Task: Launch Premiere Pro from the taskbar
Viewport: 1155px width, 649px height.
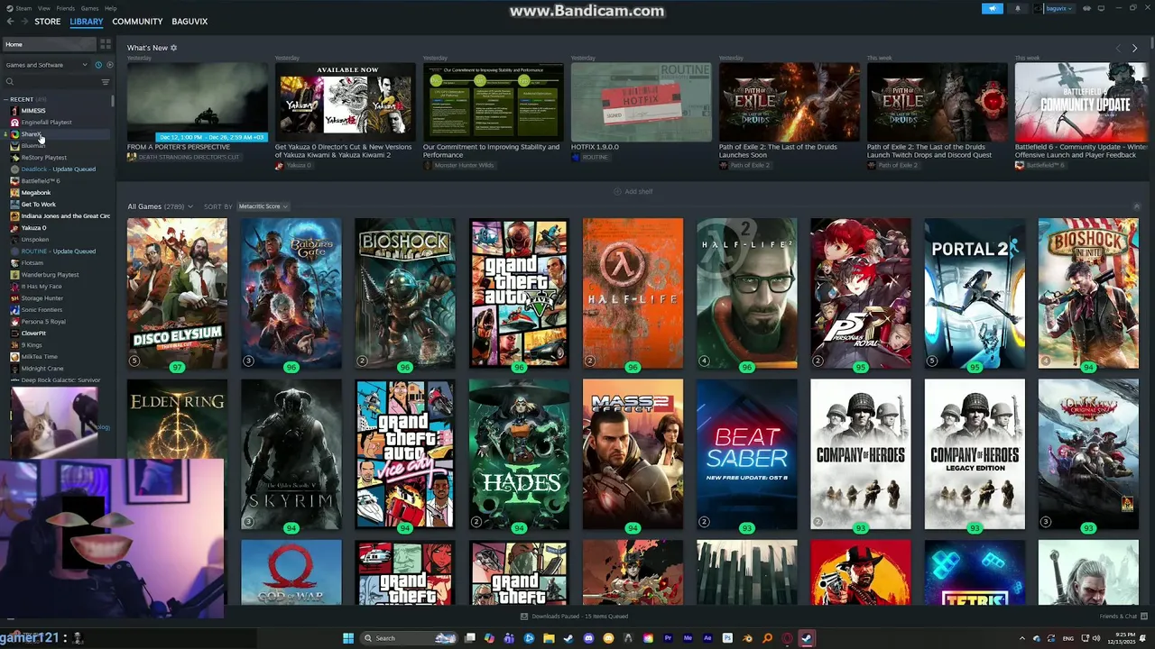Action: click(668, 638)
